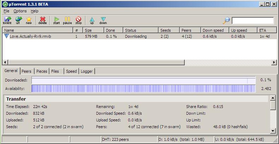Screen dimensions: 279x144
Task: Click the Uploaded value 512 kB
Action: pyautogui.click(x=38, y=120)
